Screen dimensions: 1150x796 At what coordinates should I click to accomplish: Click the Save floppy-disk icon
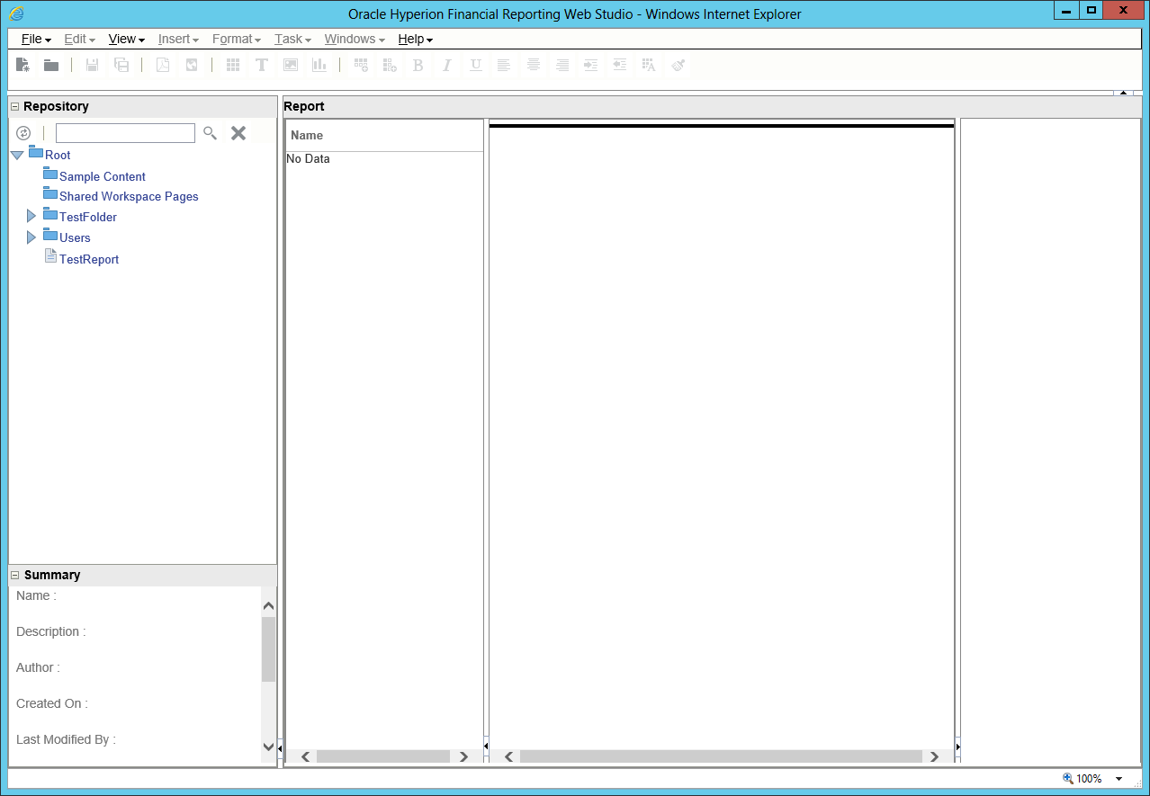(92, 65)
